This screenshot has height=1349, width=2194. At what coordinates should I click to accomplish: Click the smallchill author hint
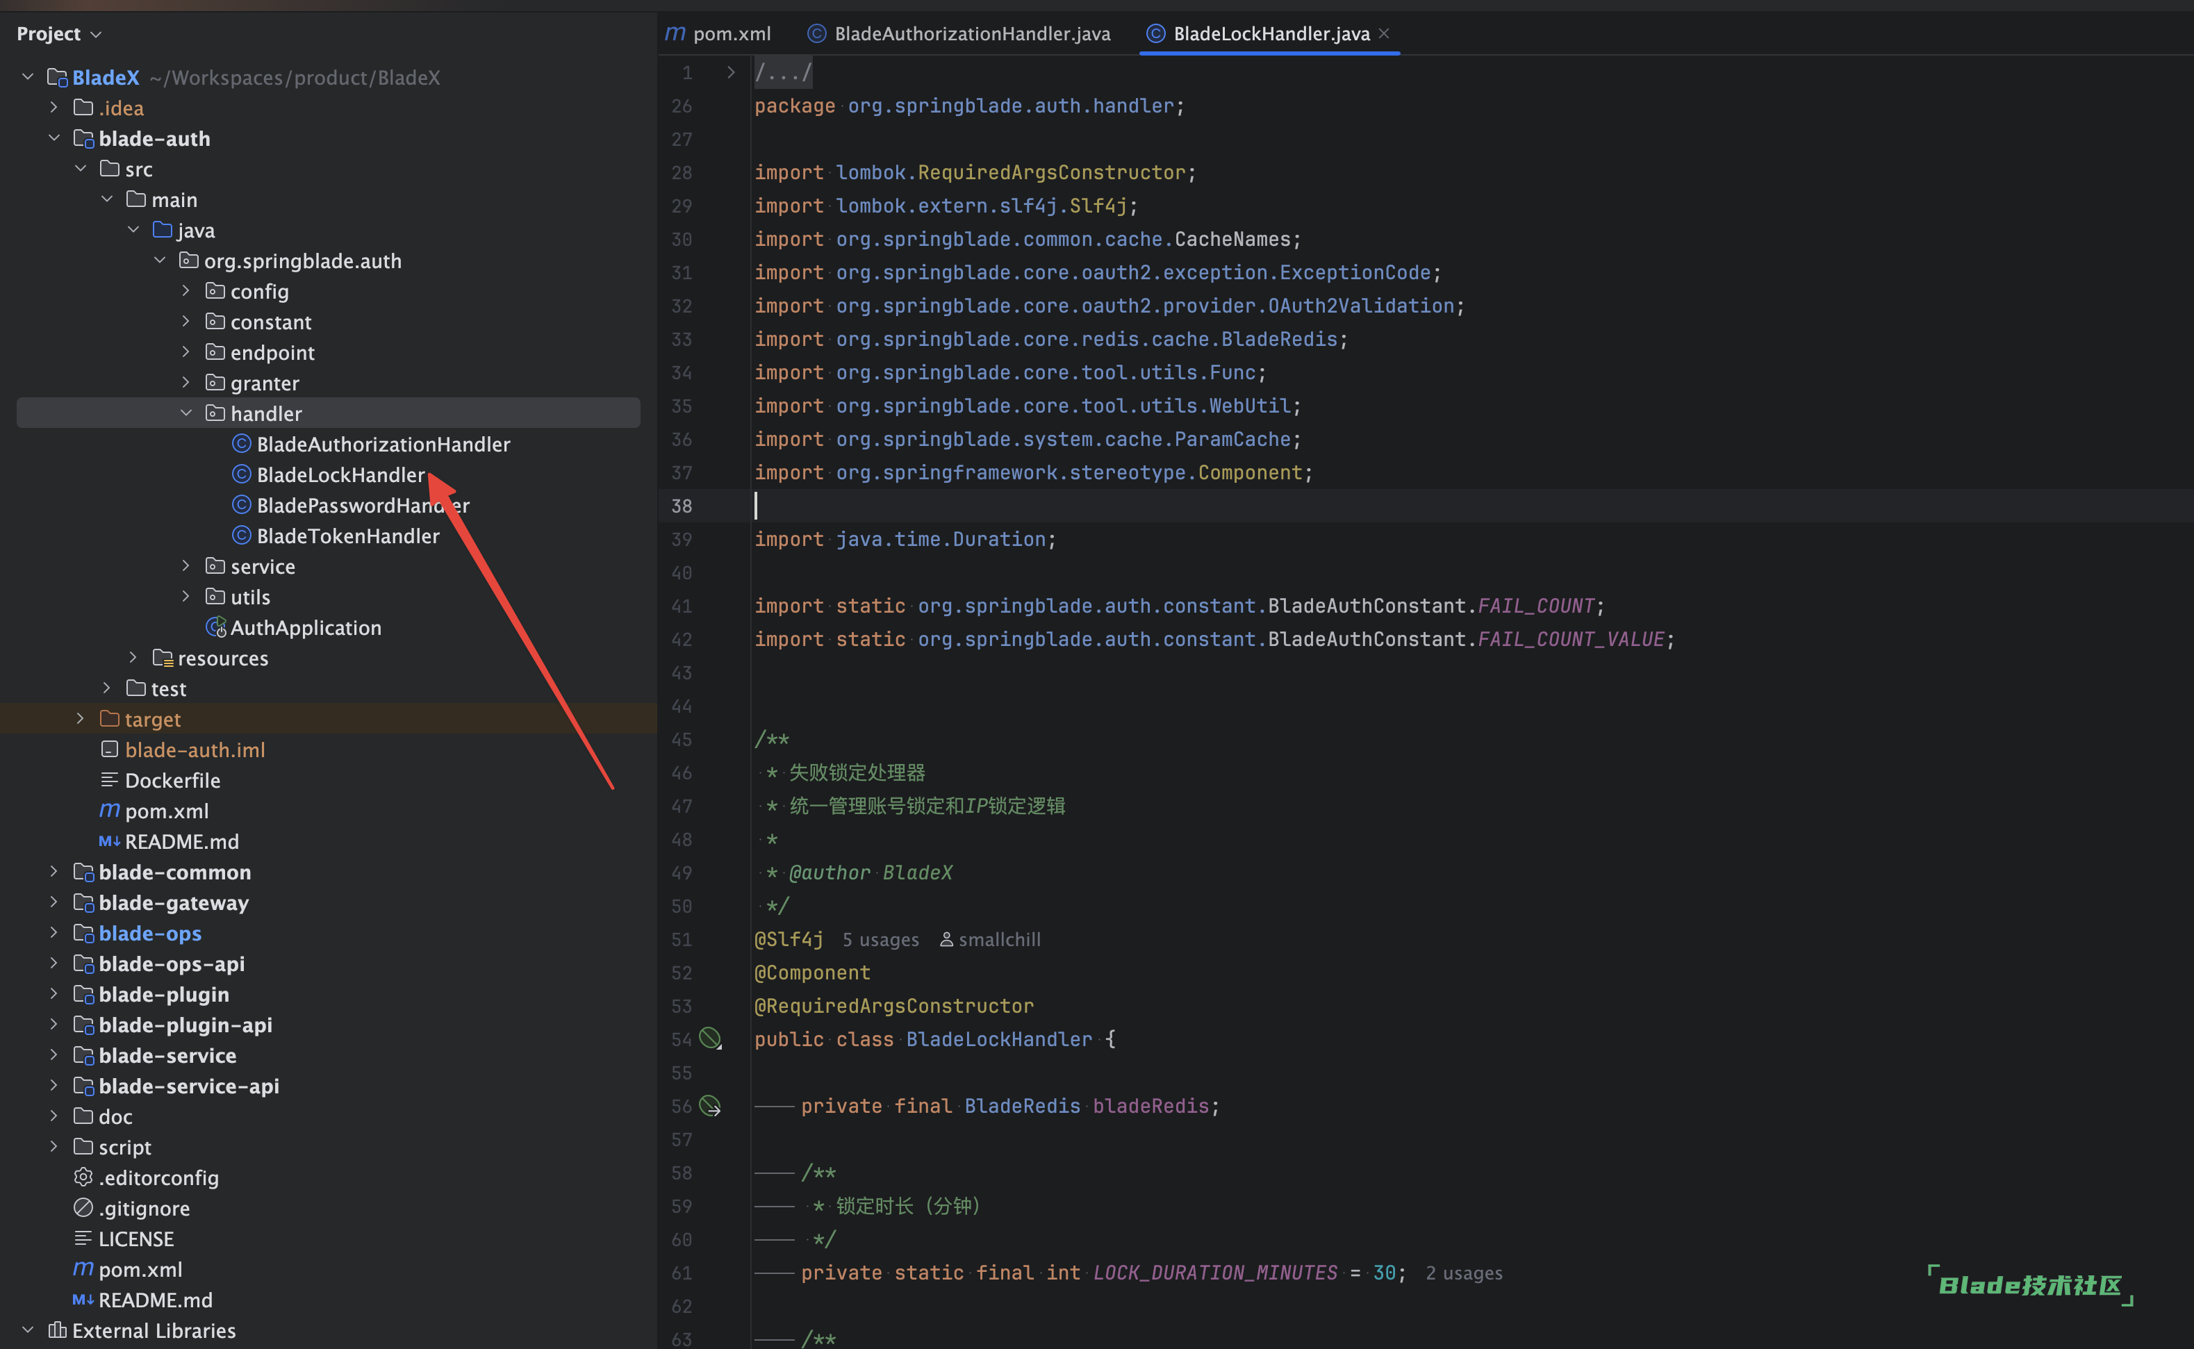(x=989, y=939)
